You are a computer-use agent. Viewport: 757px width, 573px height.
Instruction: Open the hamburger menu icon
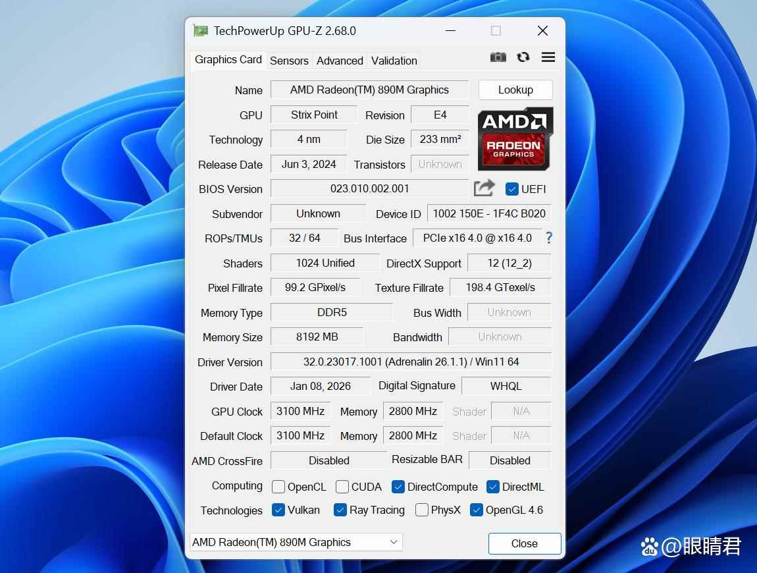click(548, 57)
